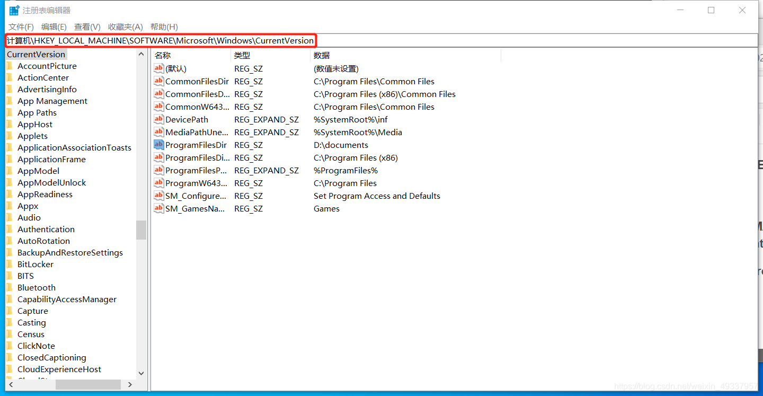Open the 文件(F) menu
The width and height of the screenshot is (763, 396).
(21, 27)
